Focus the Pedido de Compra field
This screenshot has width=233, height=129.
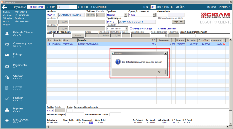click(75, 114)
